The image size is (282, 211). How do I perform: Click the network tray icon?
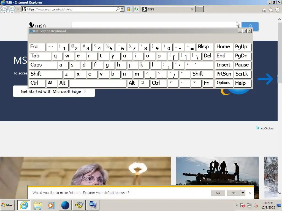click(x=249, y=205)
